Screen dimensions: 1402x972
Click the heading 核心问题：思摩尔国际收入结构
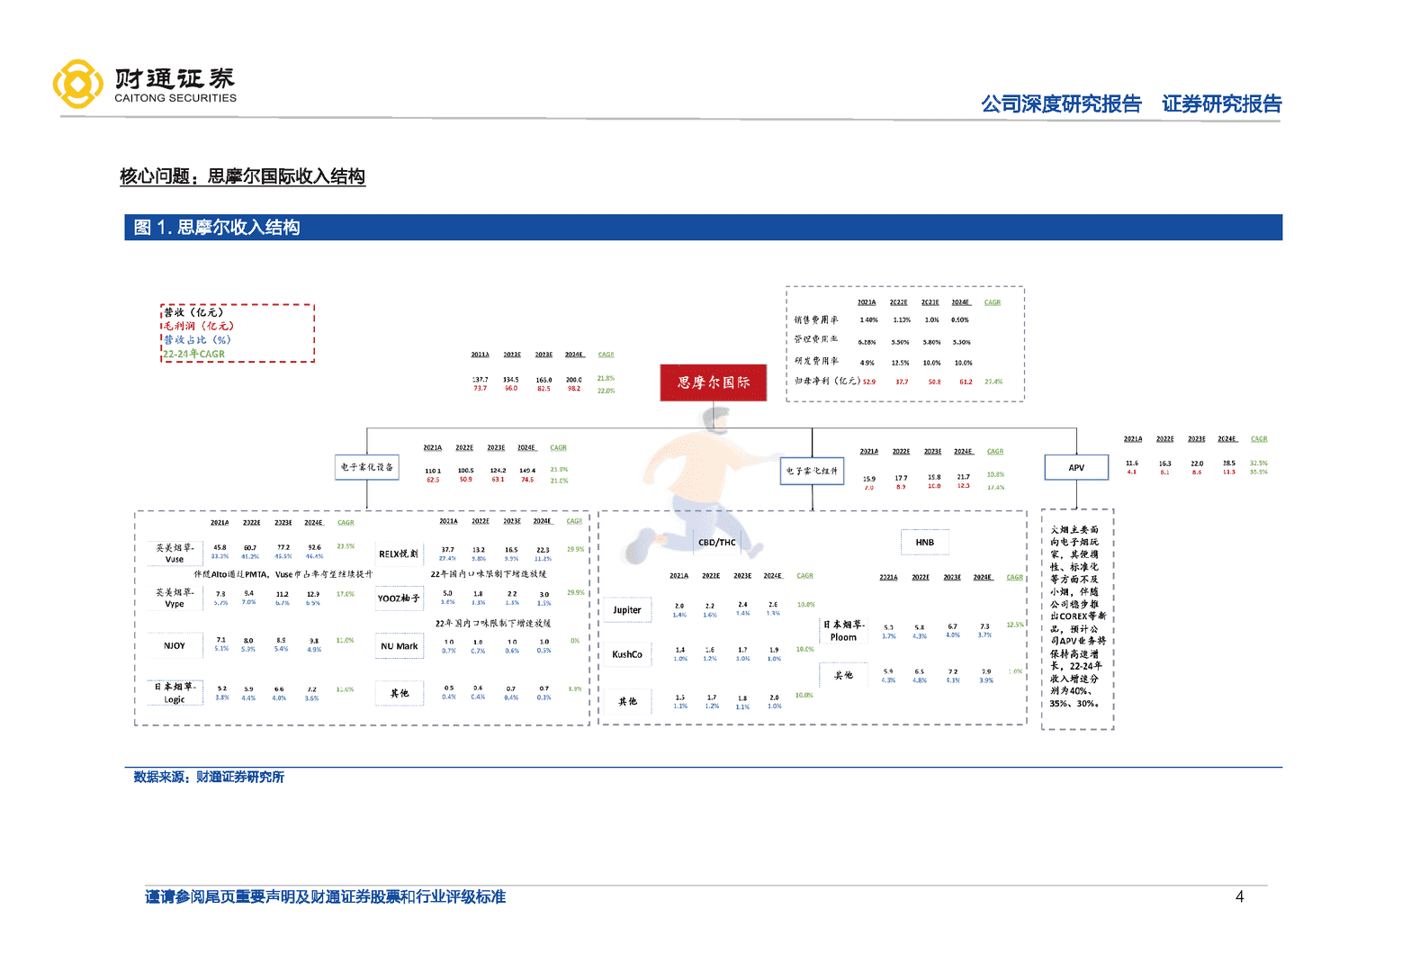[x=242, y=176]
